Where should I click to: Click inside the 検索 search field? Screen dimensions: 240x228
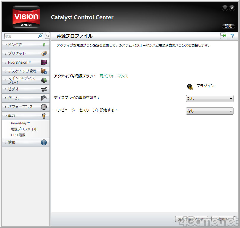tap(21, 36)
